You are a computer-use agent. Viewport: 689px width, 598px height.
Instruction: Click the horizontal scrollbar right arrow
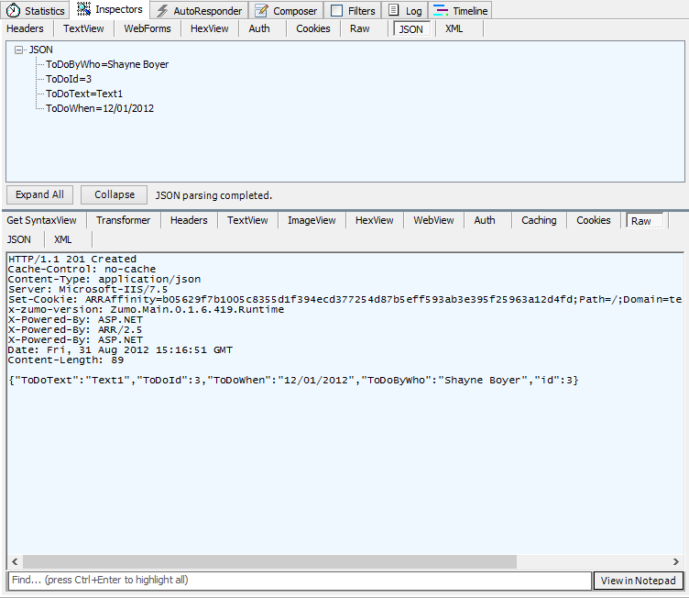tap(676, 561)
